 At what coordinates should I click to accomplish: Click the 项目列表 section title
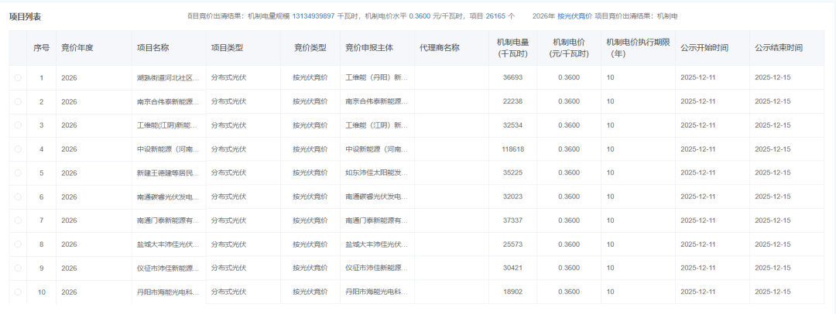point(26,16)
